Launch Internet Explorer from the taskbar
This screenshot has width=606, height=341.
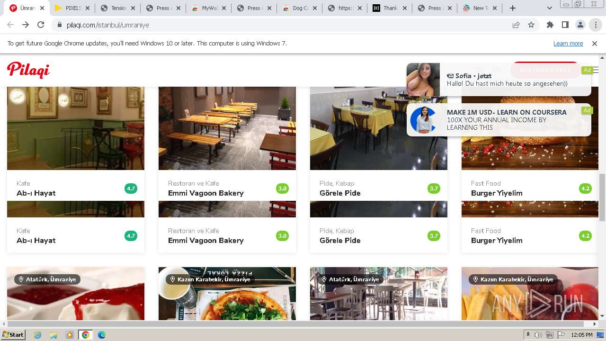(x=38, y=335)
